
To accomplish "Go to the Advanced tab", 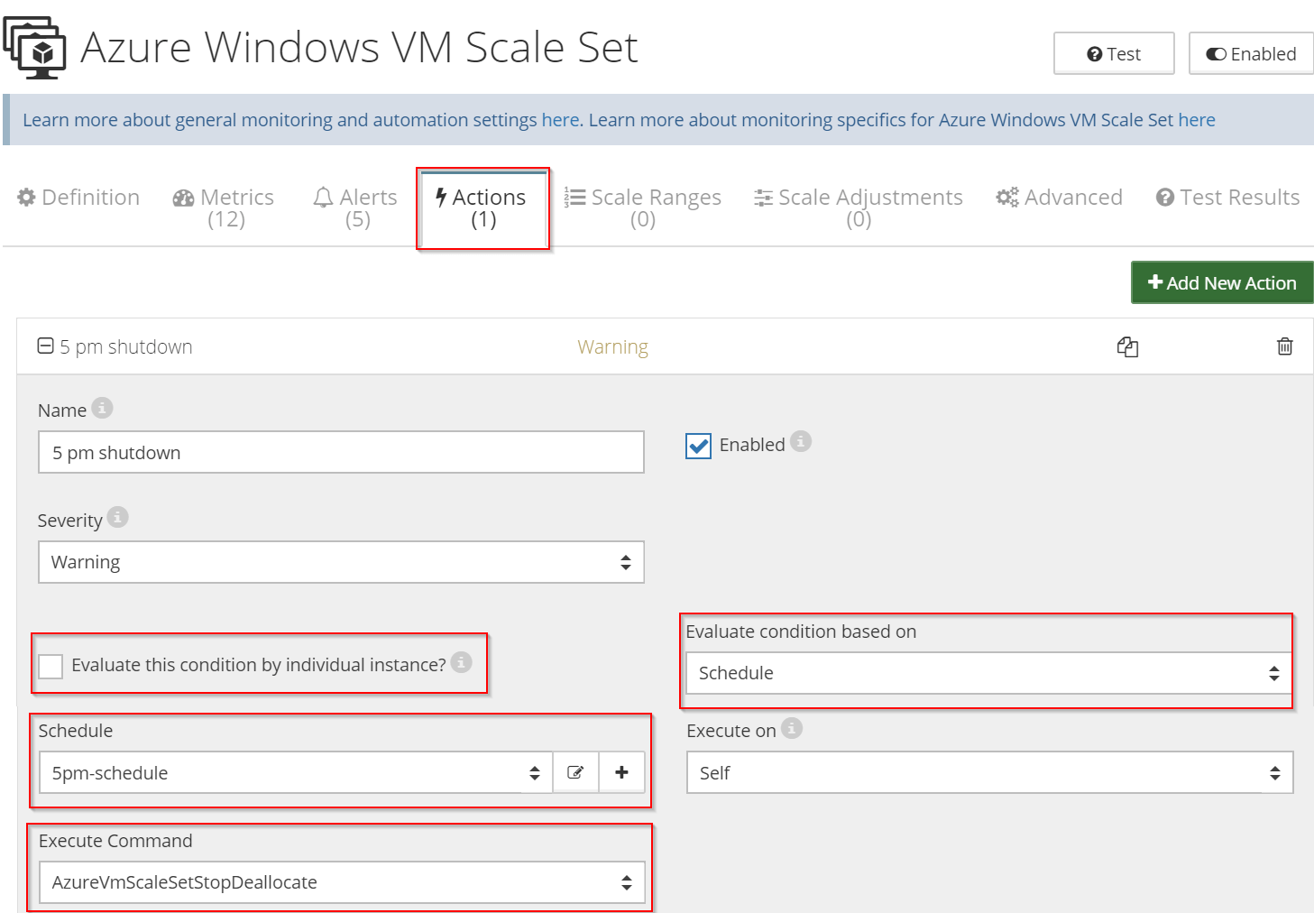I will (x=1060, y=198).
